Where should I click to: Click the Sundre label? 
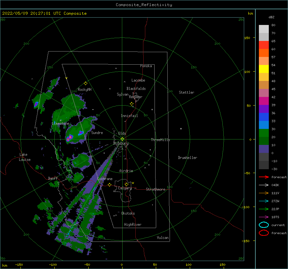tap(97, 132)
